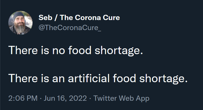
Task: Click the word "artificial" in the tweet
Action: 89,78
